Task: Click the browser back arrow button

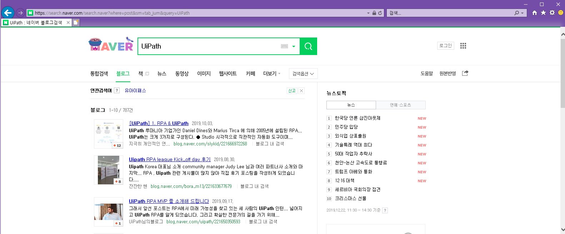Action: coord(8,13)
